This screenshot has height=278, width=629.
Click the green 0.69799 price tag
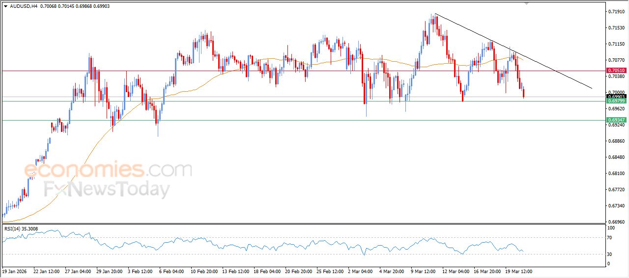coord(616,101)
